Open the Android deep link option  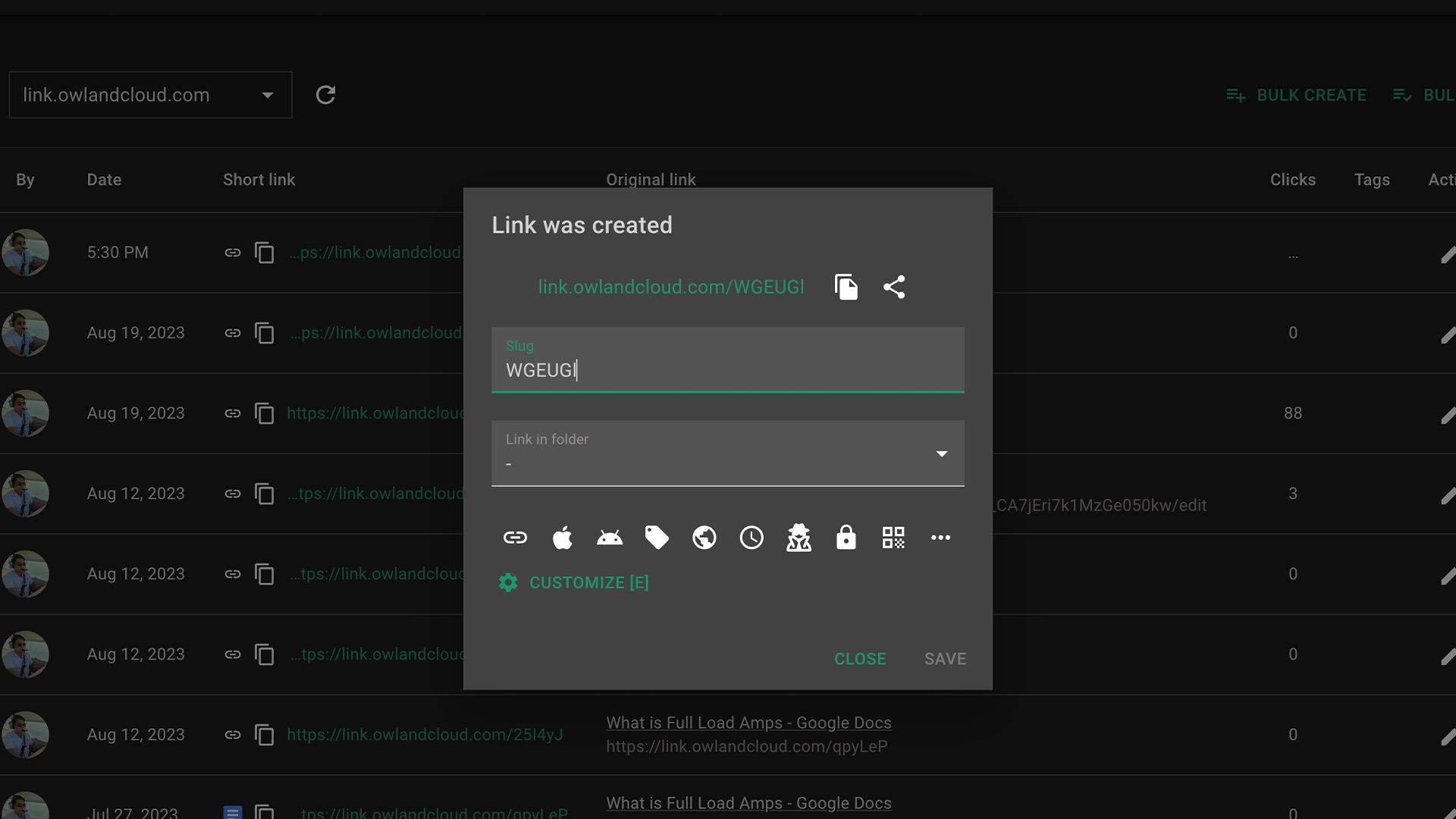tap(610, 538)
